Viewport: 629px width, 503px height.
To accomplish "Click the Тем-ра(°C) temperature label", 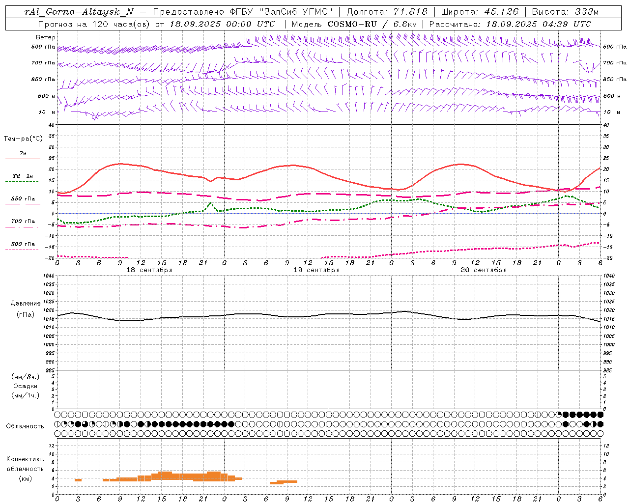I will tap(23, 139).
